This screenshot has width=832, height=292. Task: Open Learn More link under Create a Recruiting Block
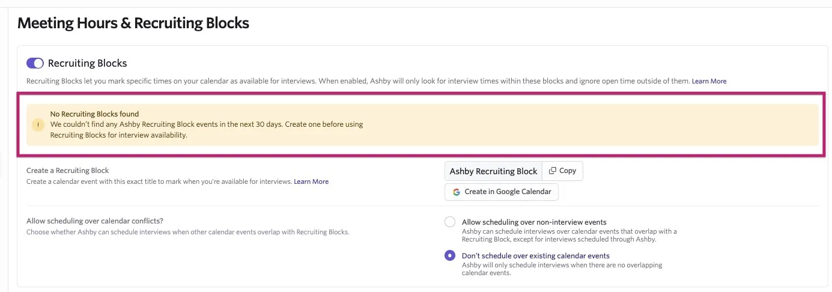coord(311,181)
